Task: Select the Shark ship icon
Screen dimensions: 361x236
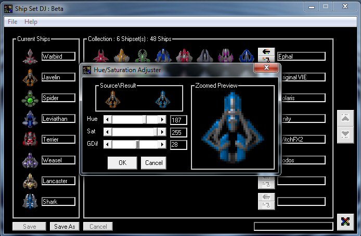Action: pyautogui.click(x=30, y=201)
